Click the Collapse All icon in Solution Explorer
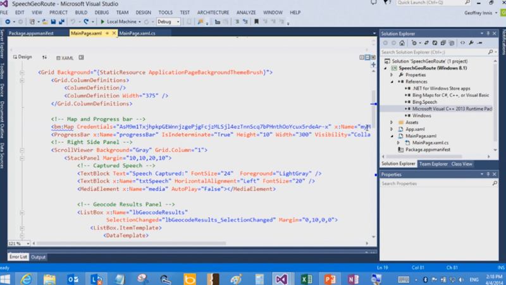This screenshot has width=506, height=285. pyautogui.click(x=443, y=43)
